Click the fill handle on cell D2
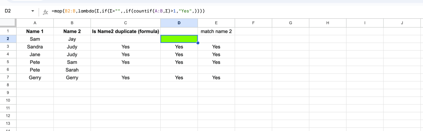 (x=198, y=43)
